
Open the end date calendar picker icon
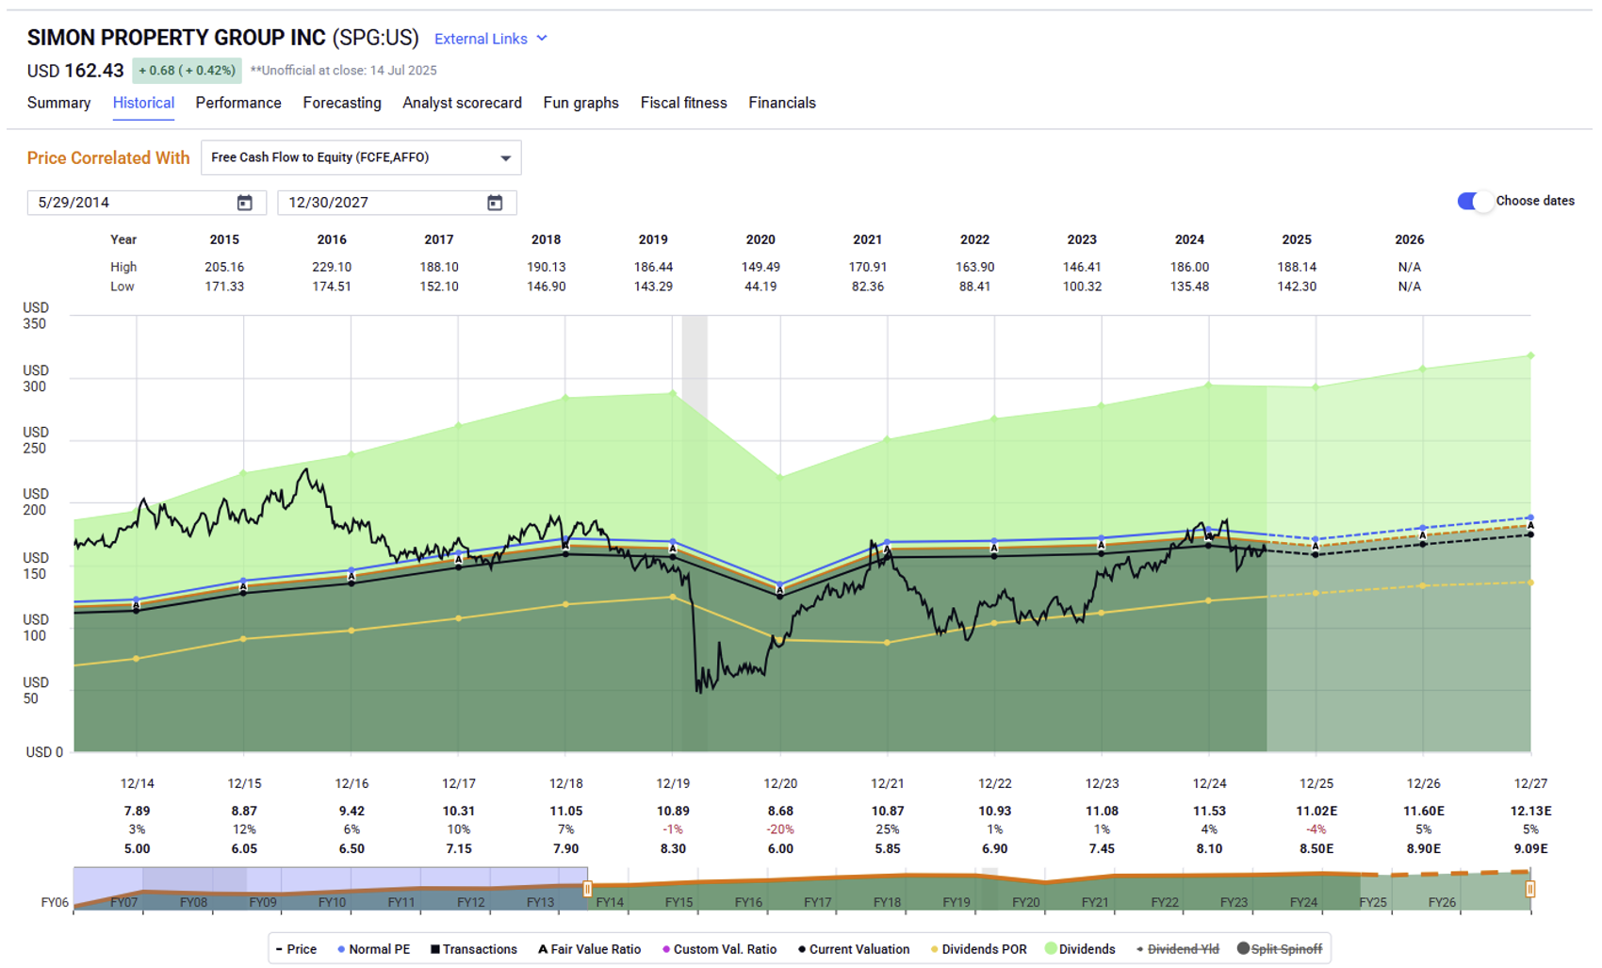point(495,203)
